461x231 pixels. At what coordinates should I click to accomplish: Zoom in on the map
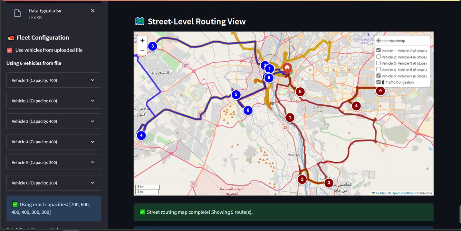(142, 41)
